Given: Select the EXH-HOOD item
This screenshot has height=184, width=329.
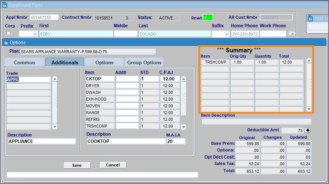Looking at the screenshot, I should (x=100, y=99).
